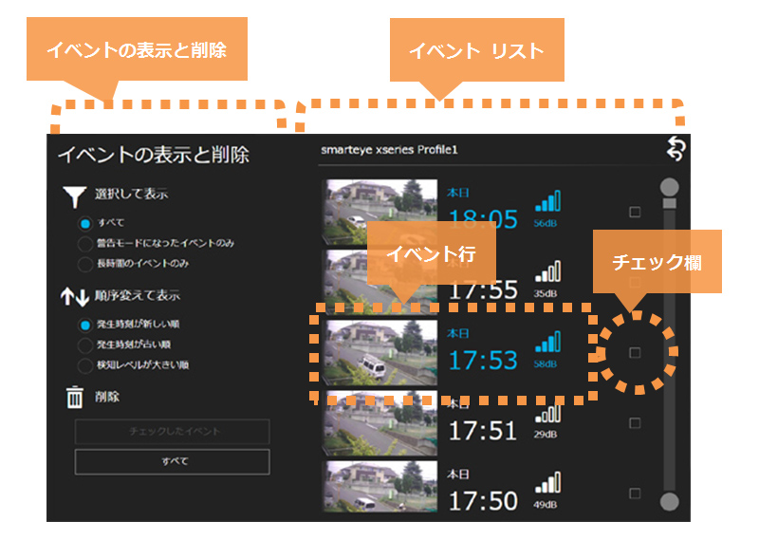
Task: Click the up-down sort arrows icon
Action: pyautogui.click(x=74, y=296)
